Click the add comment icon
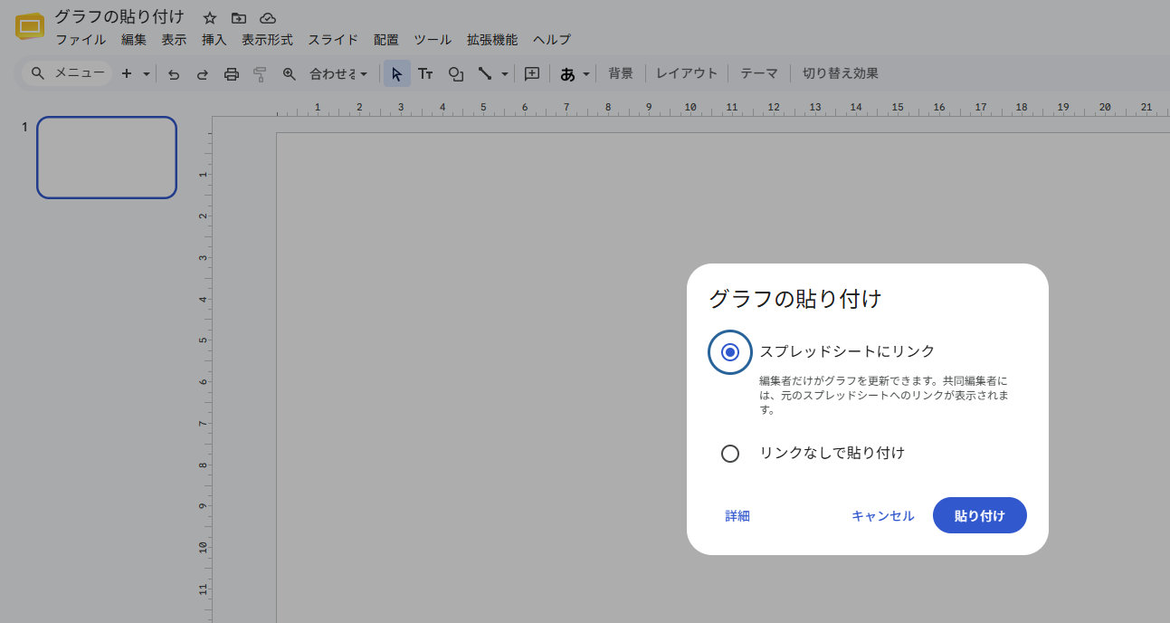Image resolution: width=1170 pixels, height=623 pixels. pos(532,74)
